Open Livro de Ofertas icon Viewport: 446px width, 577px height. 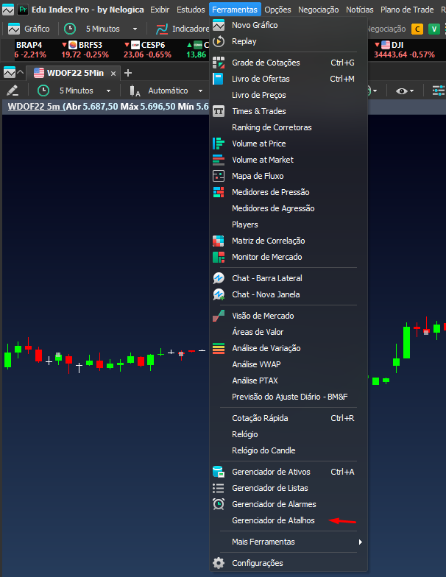pos(219,79)
